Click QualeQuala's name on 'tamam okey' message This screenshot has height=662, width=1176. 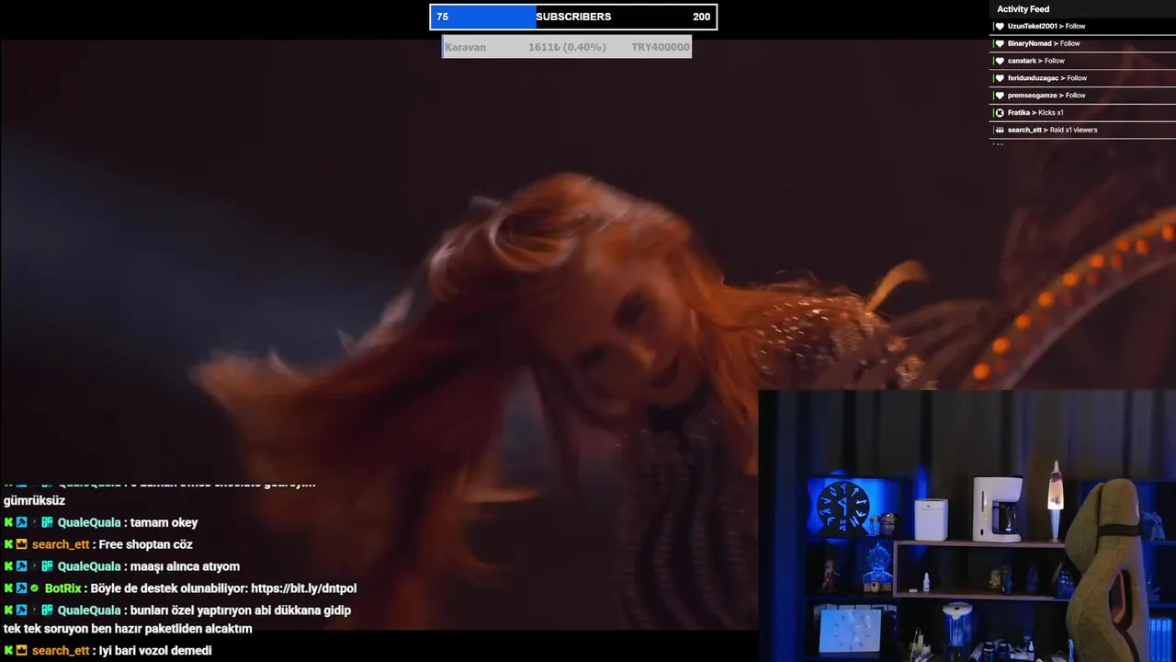(89, 522)
